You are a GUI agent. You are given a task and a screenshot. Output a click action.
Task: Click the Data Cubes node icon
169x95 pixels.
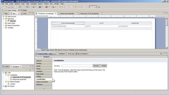[x=6, y=23]
